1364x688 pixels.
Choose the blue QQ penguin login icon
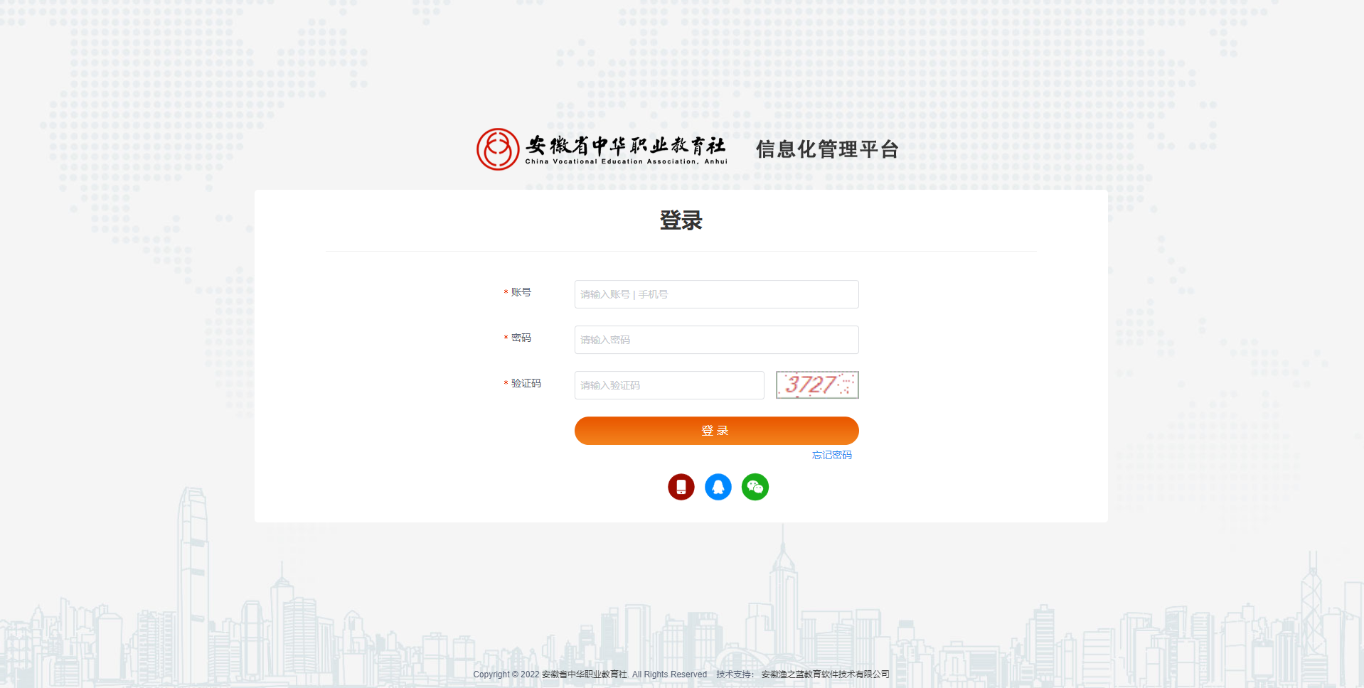click(718, 487)
